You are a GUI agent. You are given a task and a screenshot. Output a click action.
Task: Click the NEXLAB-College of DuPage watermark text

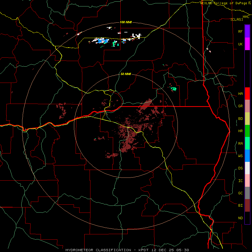[x=223, y=3]
